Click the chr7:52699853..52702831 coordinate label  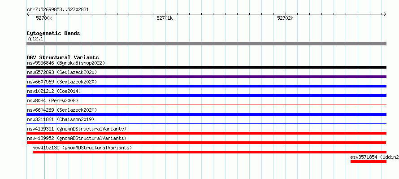(x=58, y=10)
